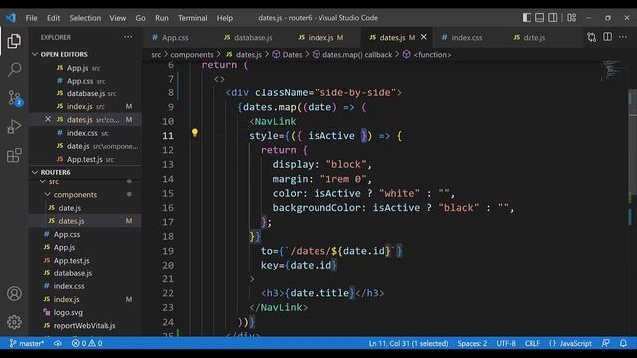Split the editor right
The width and height of the screenshot is (637, 358).
click(x=607, y=37)
